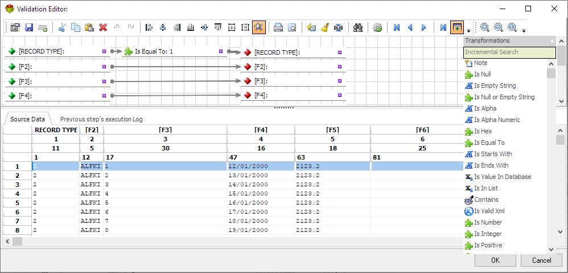This screenshot has height=273, width=568.
Task: Click the Zoom In magnifier icon
Action: tap(485, 27)
